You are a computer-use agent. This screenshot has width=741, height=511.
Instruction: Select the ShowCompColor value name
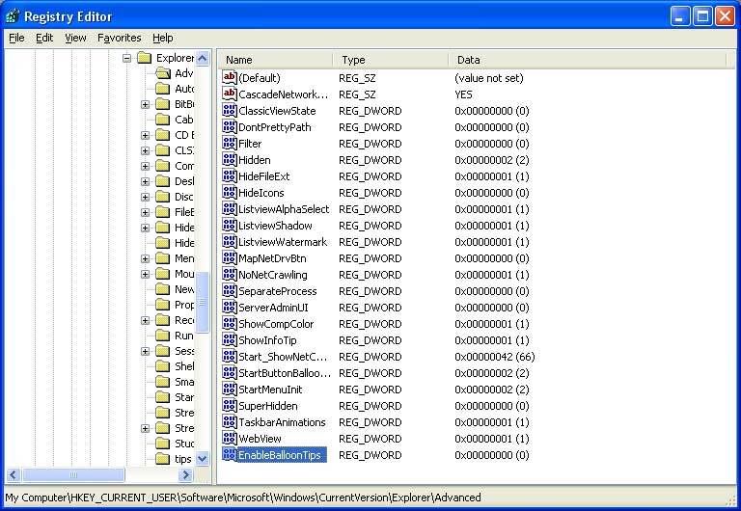tap(276, 324)
